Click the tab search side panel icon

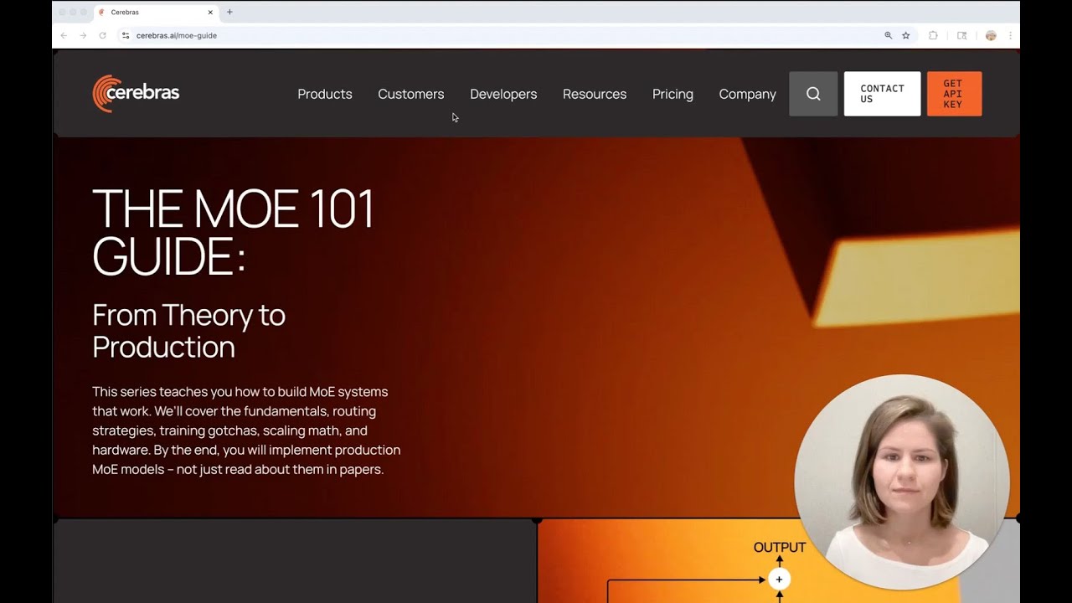click(x=962, y=35)
